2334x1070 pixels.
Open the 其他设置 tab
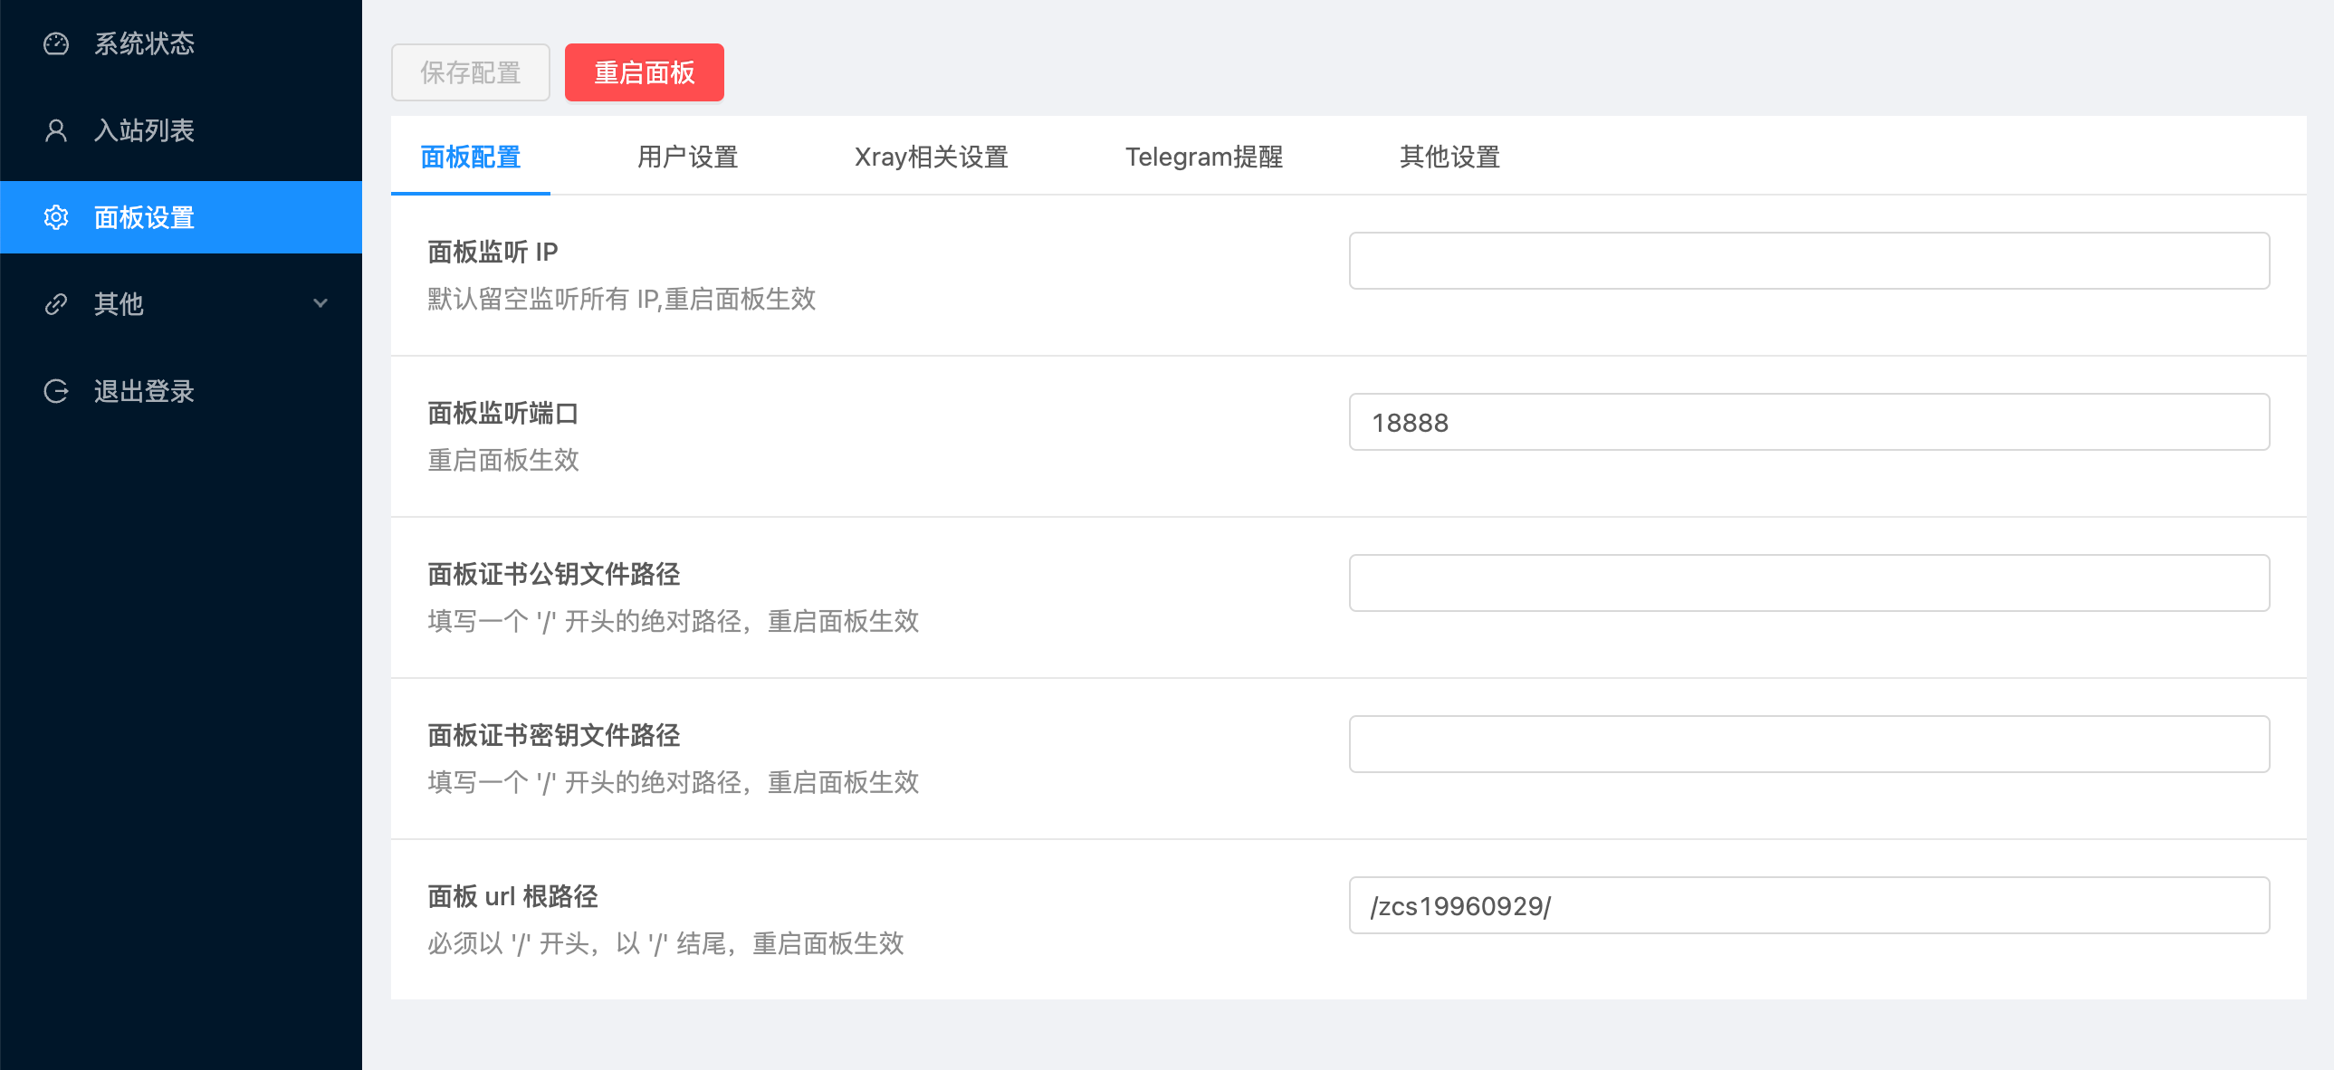[x=1449, y=157]
